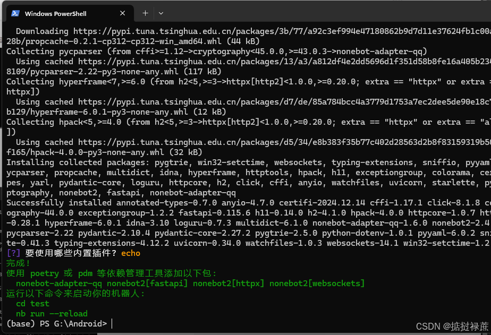Viewport: 491px width, 335px height.
Task: Click the command prompt line '(base) PS G:\Android>'
Action: (x=57, y=323)
